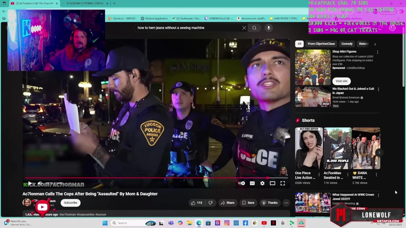Image resolution: width=406 pixels, height=228 pixels.
Task: Open the DANA WHITE short thumbnail
Action: [x=366, y=148]
